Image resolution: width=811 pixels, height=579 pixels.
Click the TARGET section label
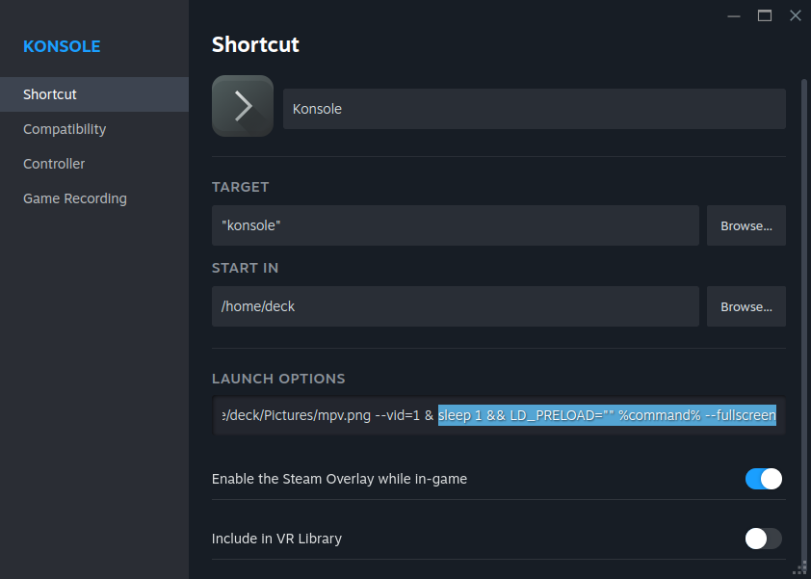tap(241, 187)
